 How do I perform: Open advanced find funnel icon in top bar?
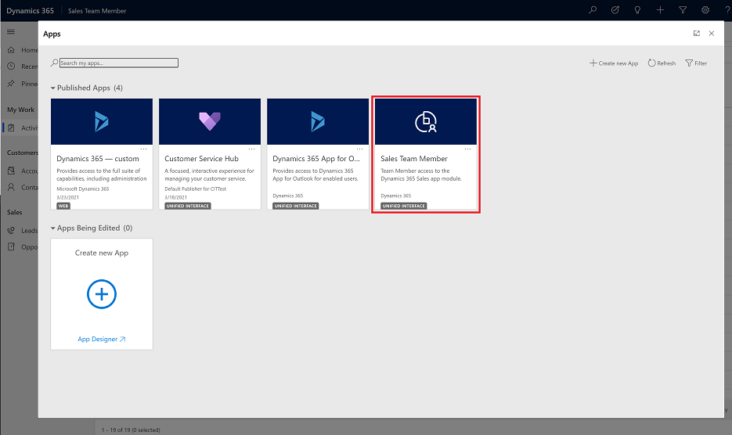tap(683, 10)
